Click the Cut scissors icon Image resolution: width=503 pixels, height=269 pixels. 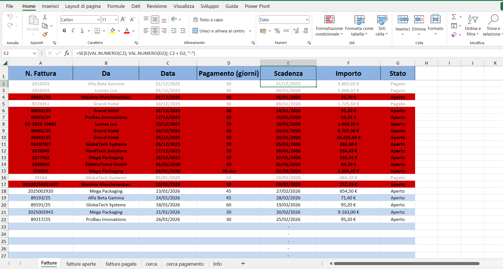point(45,17)
